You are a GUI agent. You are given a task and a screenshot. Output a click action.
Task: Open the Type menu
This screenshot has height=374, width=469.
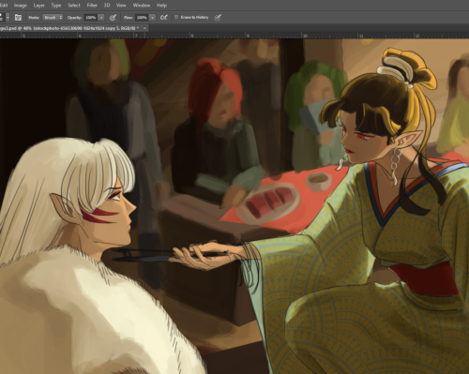56,6
